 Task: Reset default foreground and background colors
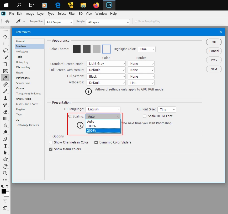coord(2,186)
